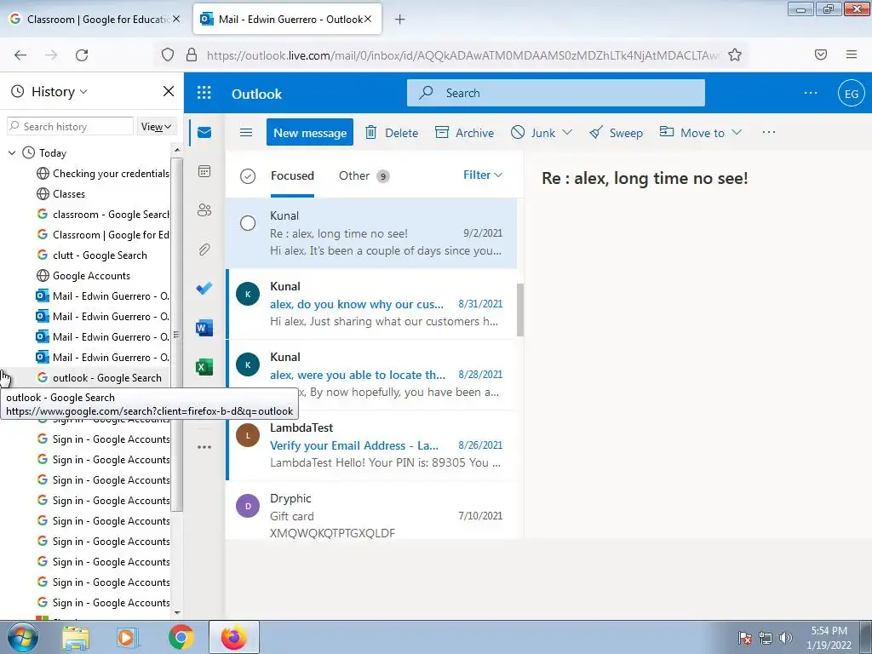The image size is (872, 654).
Task: Close the Outlook mail browser tab
Action: pyautogui.click(x=368, y=19)
